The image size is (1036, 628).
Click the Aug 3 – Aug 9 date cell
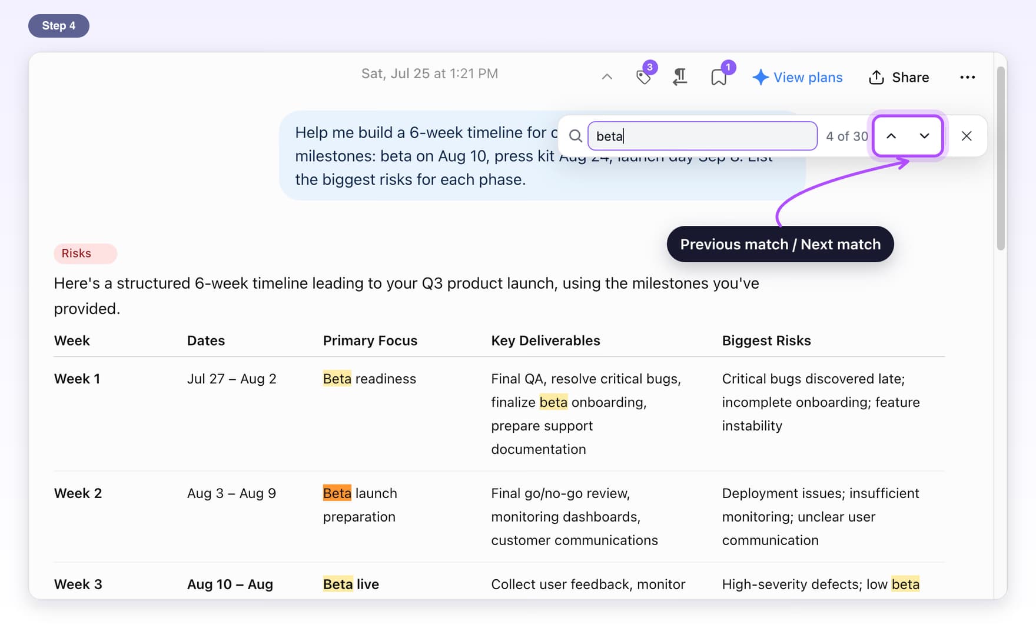click(231, 493)
